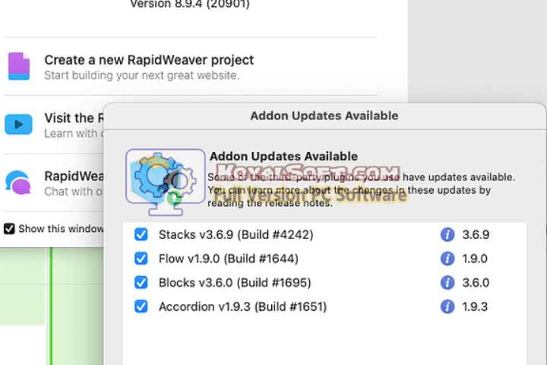This screenshot has width=547, height=365.
Task: Open release notes info for Stacks
Action: point(447,234)
